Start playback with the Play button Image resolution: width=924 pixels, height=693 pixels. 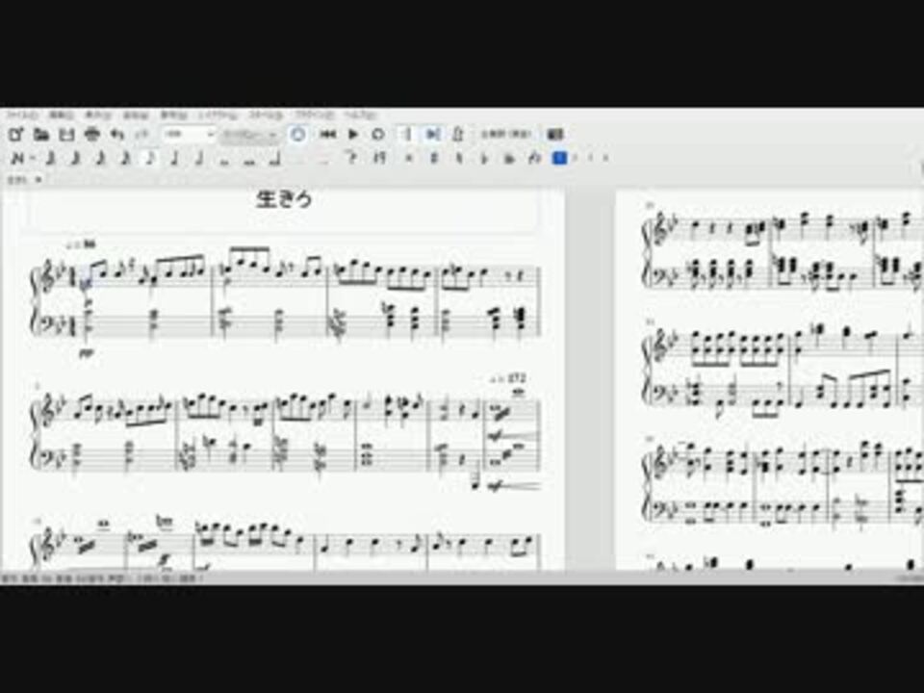[353, 135]
